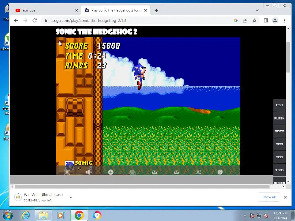295x221 pixels.
Task: Click horizontal scrollbar right arrow
Action: click(x=283, y=186)
